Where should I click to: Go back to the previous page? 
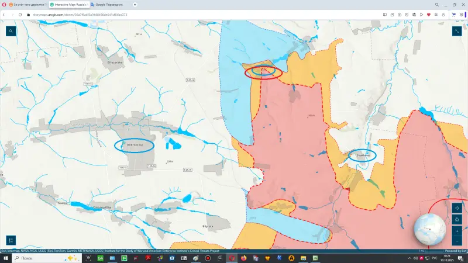coord(5,14)
